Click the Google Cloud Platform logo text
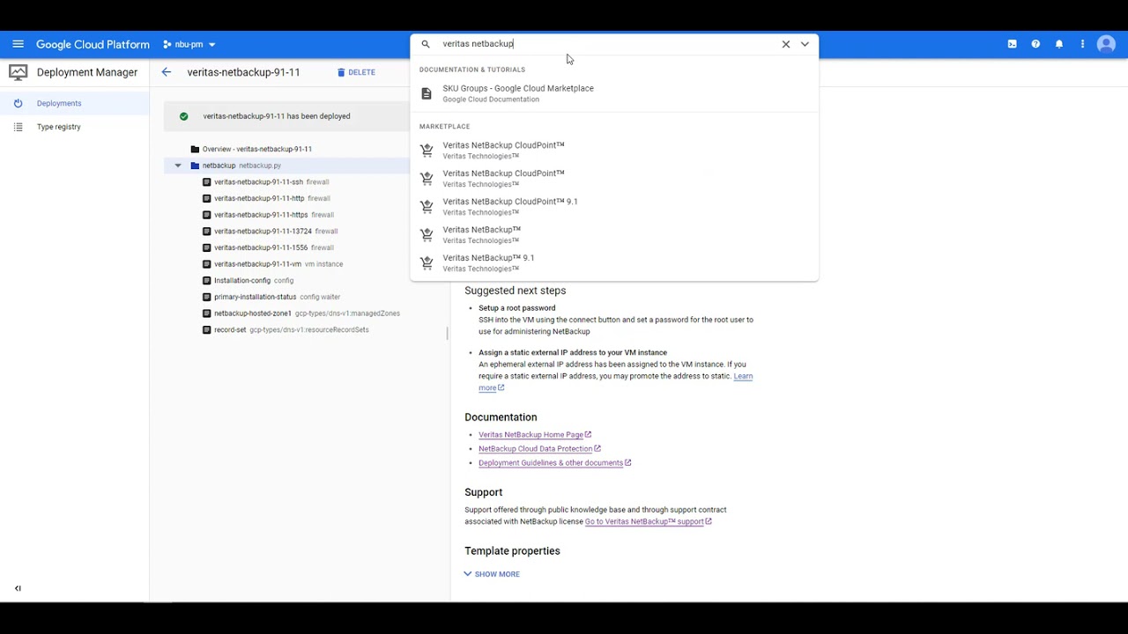Image resolution: width=1128 pixels, height=634 pixels. pos(93,44)
